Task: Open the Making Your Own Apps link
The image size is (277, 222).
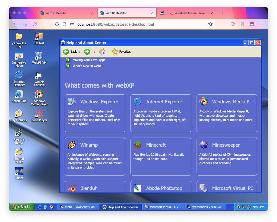Action: pos(89,60)
